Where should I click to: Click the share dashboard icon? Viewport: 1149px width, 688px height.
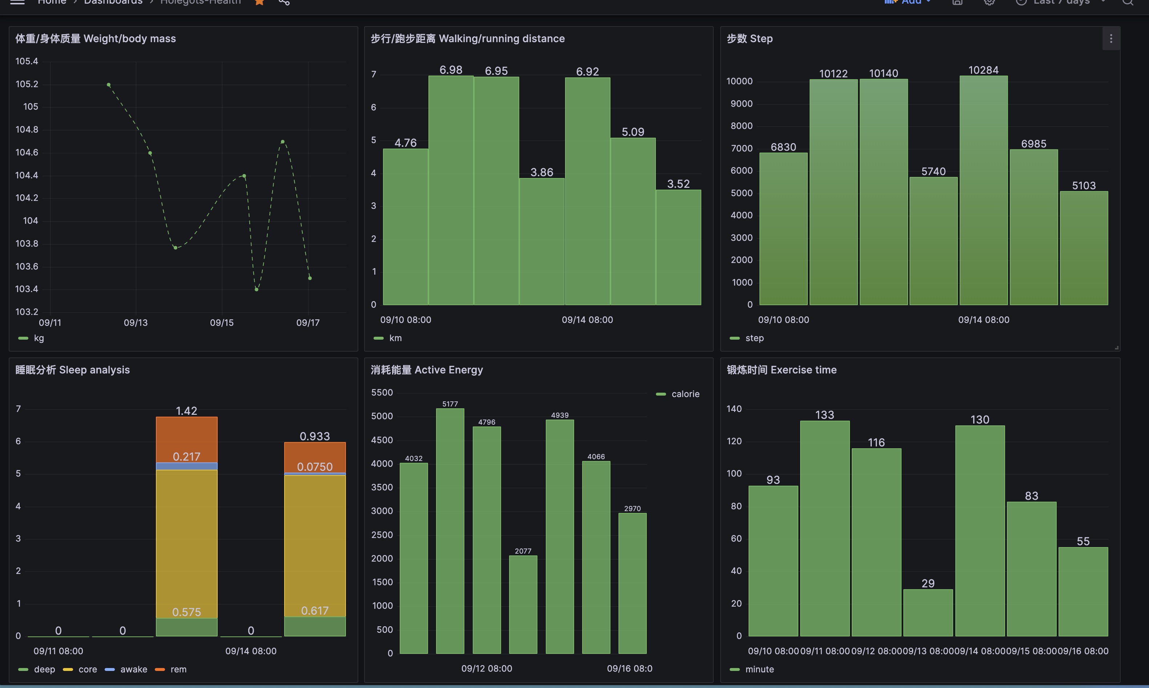pos(284,2)
